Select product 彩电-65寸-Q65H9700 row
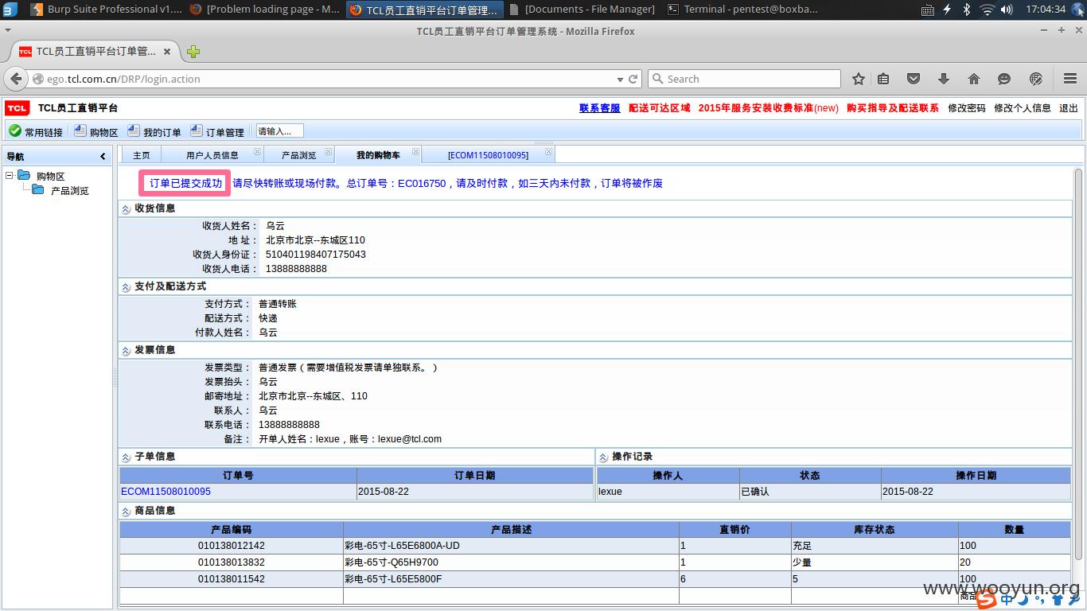The width and height of the screenshot is (1087, 611). [x=595, y=562]
